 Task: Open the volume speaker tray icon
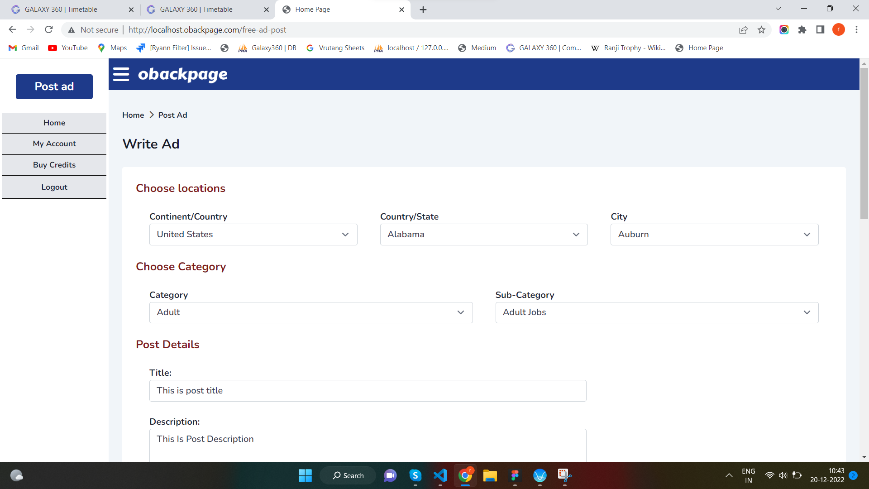[x=783, y=475]
